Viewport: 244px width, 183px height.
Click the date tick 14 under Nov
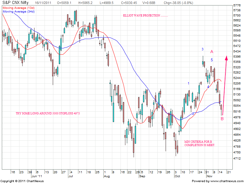pyautogui.click(x=220, y=172)
